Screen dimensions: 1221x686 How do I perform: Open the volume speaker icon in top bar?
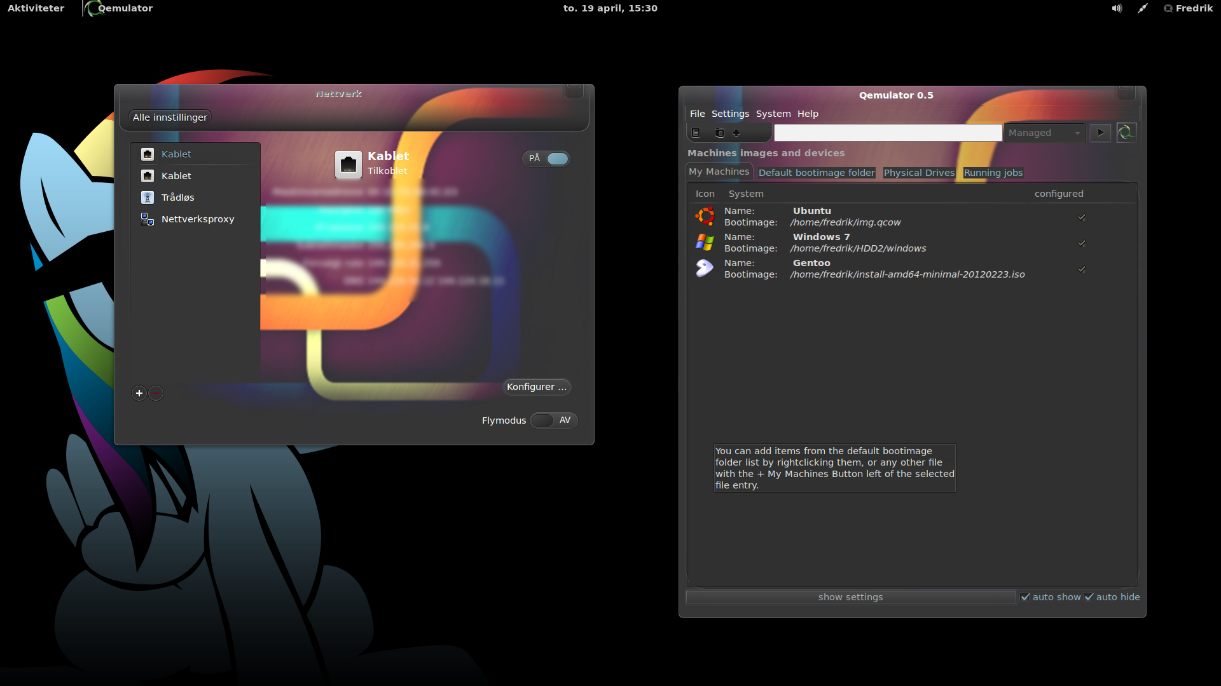point(1117,8)
